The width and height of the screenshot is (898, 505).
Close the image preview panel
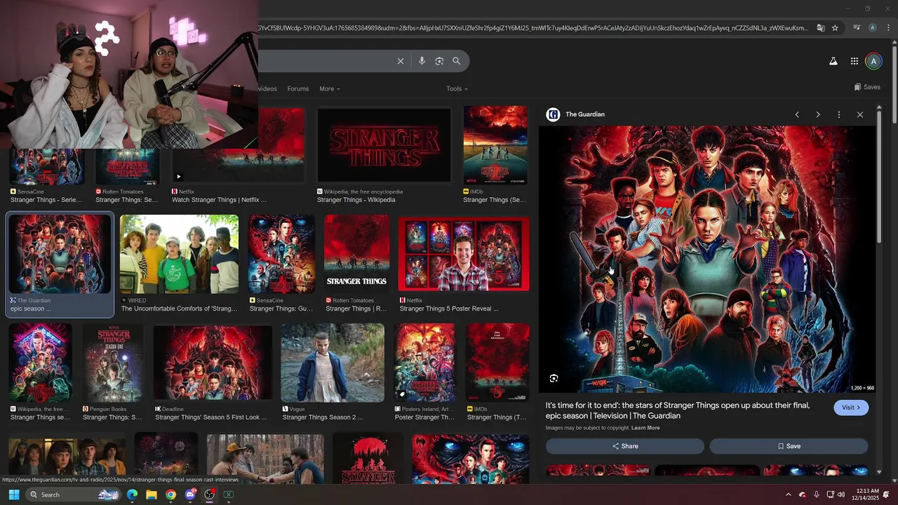(x=860, y=114)
